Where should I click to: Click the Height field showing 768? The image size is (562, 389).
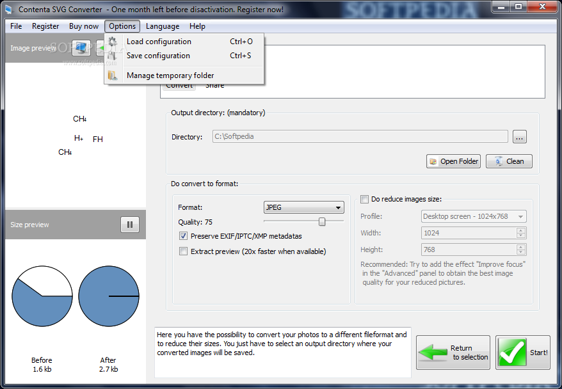(x=469, y=250)
